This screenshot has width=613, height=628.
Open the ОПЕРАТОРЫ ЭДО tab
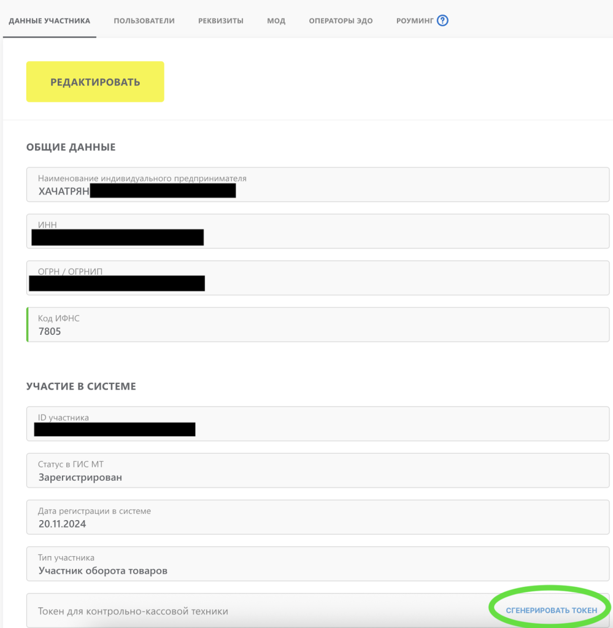341,21
